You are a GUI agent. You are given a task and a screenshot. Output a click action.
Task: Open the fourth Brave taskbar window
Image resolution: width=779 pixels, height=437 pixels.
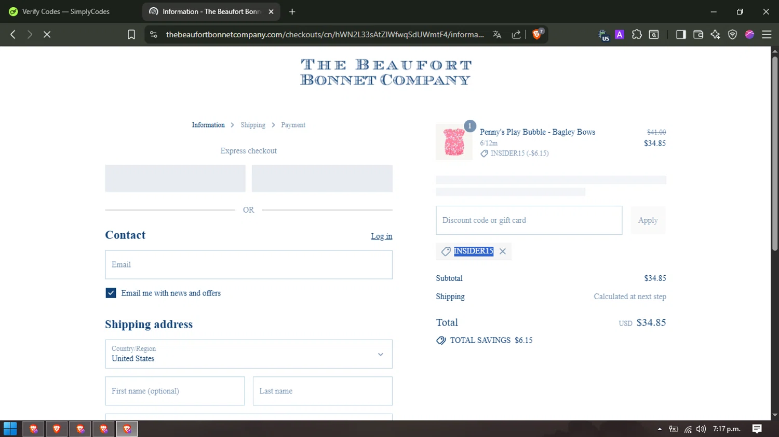104,429
